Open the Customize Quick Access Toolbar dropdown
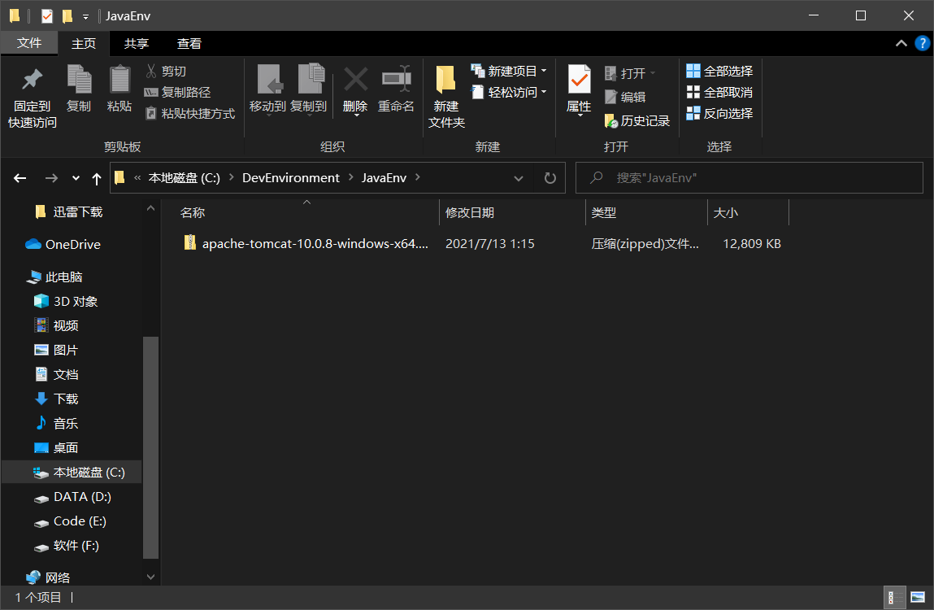Image resolution: width=934 pixels, height=610 pixels. (x=86, y=17)
